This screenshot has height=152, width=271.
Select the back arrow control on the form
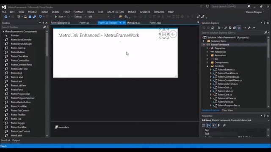(x=173, y=34)
